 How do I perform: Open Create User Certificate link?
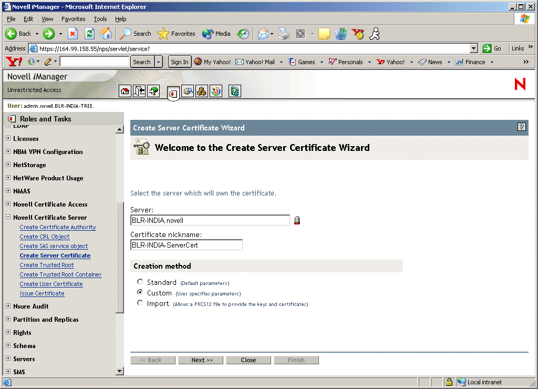51,284
